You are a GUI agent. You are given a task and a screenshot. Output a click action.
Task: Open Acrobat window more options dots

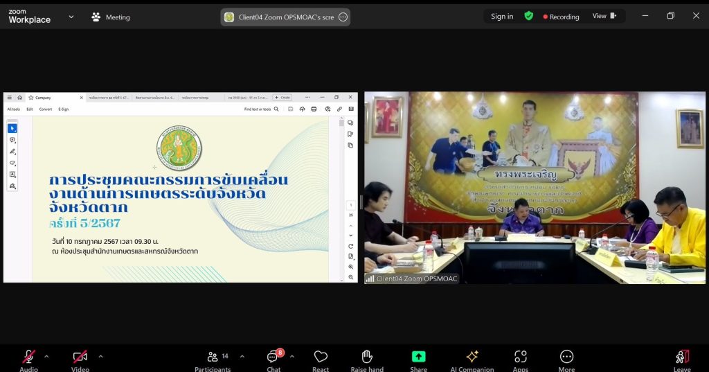click(307, 97)
